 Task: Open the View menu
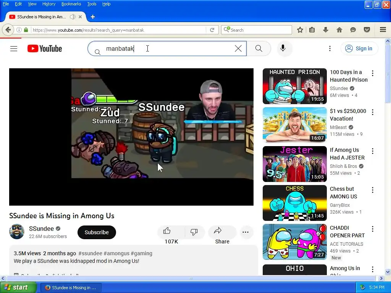32,4
